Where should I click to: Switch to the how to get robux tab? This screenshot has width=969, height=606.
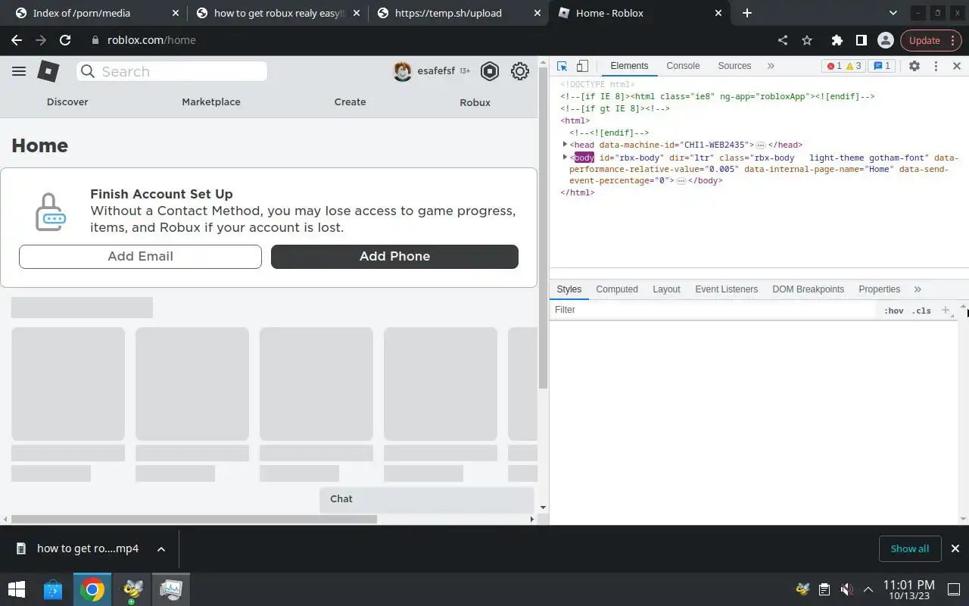(x=278, y=13)
